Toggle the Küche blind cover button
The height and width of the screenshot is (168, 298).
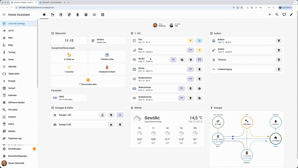pos(190,69)
